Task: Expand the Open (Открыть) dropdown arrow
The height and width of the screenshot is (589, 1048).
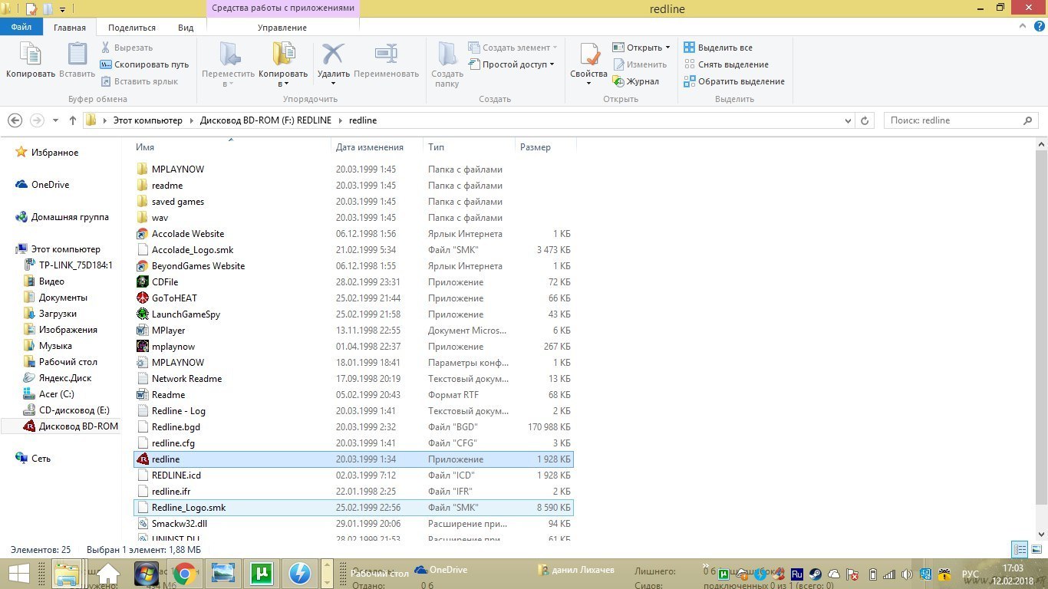Action: [x=667, y=48]
